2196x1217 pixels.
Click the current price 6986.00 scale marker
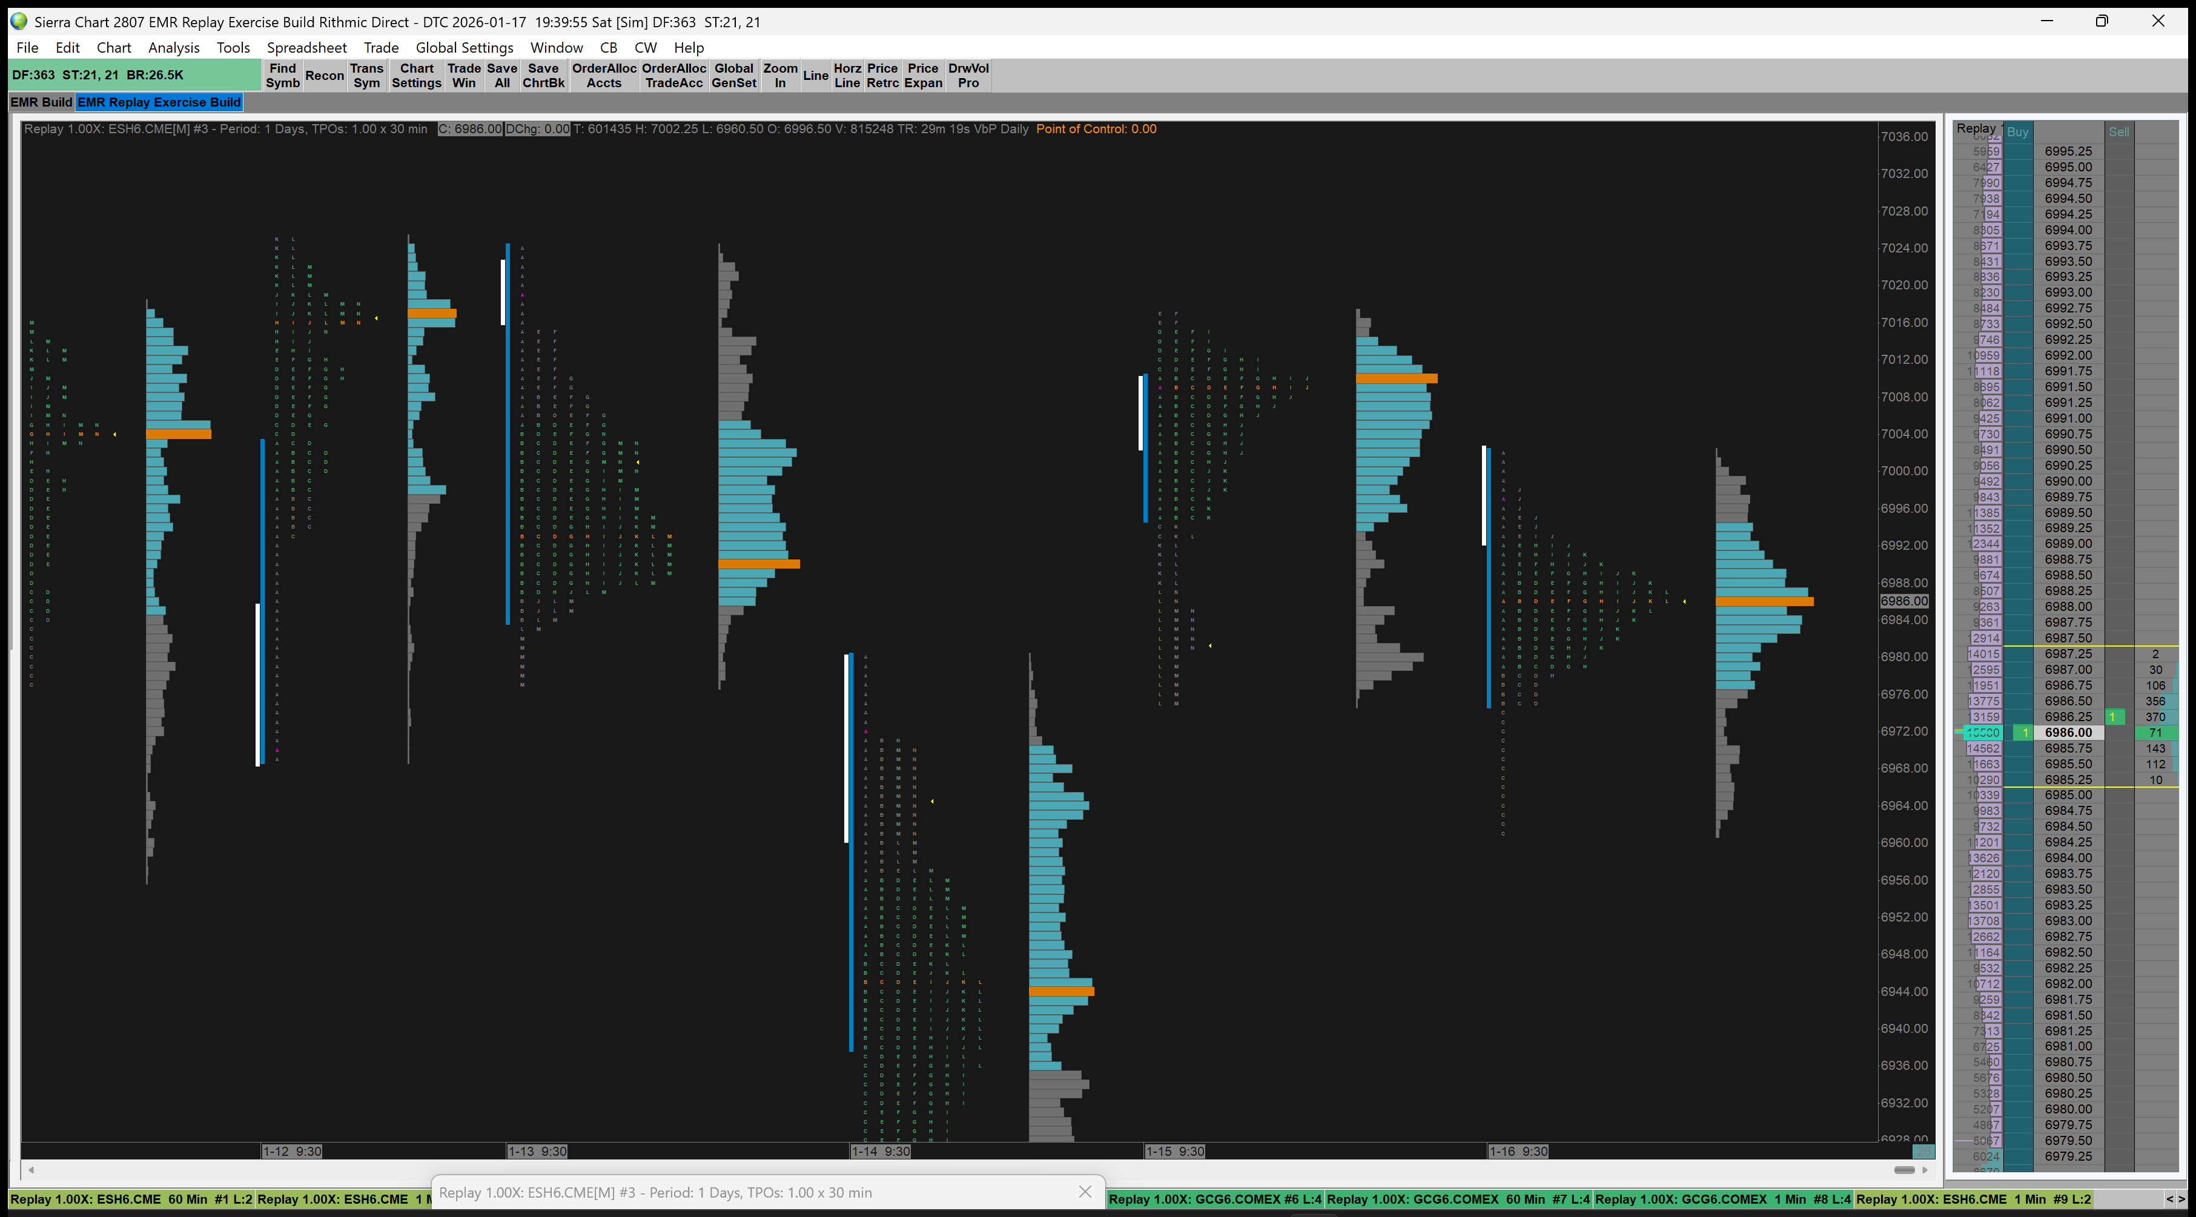click(1905, 601)
